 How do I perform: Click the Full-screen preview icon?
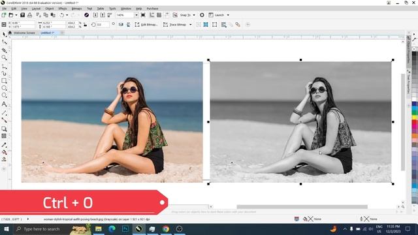pos(143,15)
